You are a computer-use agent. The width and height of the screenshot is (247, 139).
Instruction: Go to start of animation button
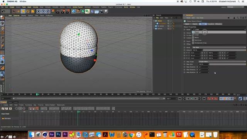coord(180,99)
